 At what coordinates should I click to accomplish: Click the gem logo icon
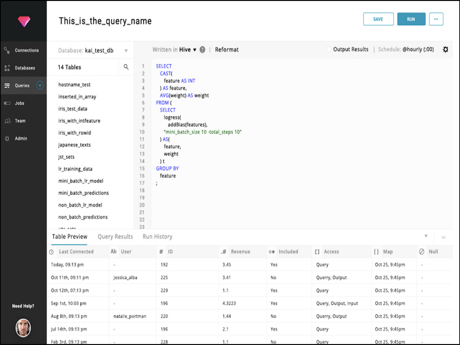coord(23,22)
